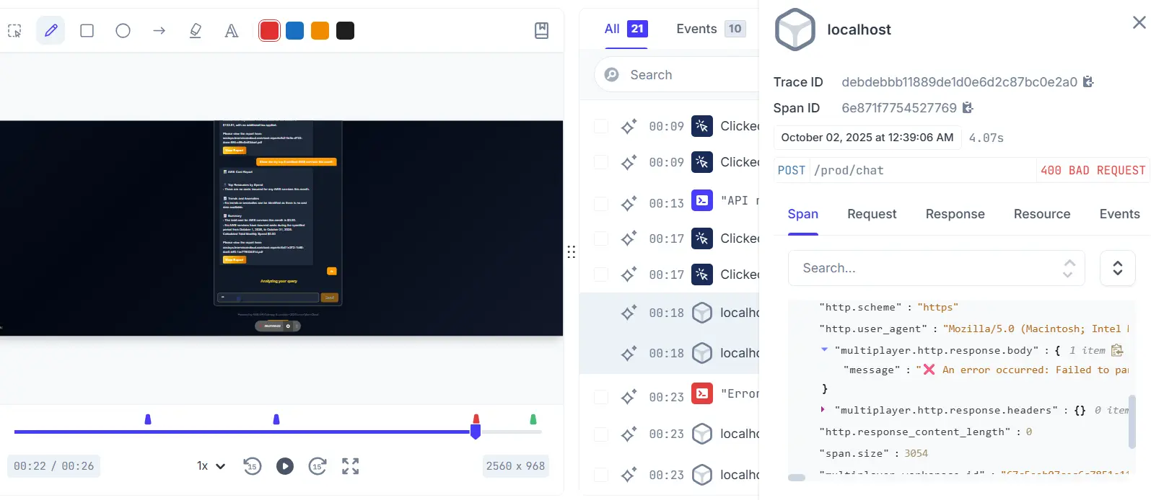
Task: Open the Span tab
Action: pos(803,214)
